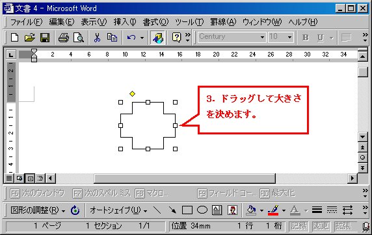Expand the Century font name dropdown
This screenshot has width=372, height=235.
point(262,38)
